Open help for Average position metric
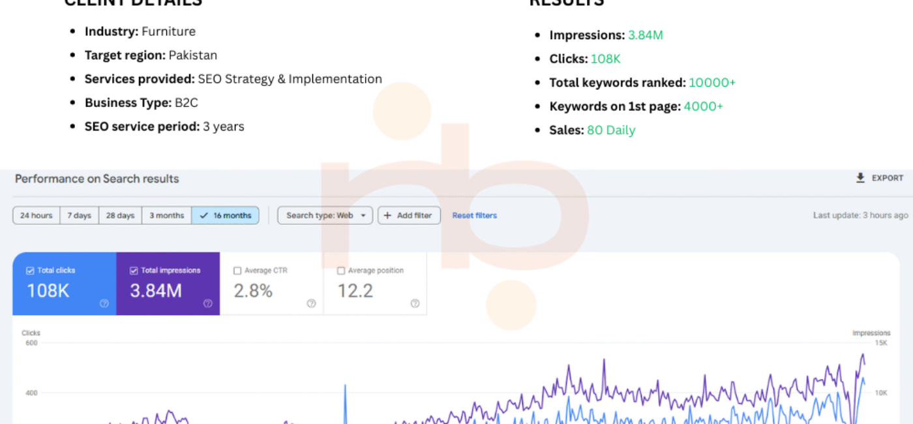 pos(415,303)
